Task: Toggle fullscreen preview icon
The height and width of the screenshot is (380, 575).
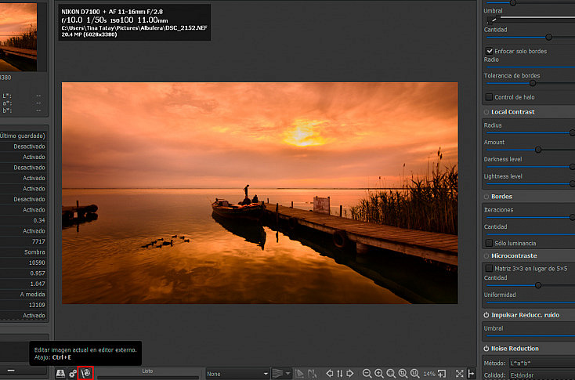Action: point(460,374)
